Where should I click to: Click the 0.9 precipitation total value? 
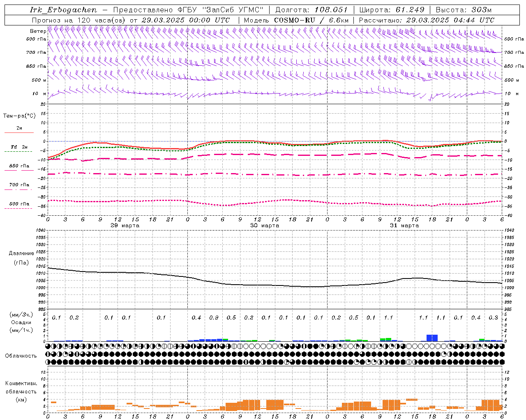[214, 318]
